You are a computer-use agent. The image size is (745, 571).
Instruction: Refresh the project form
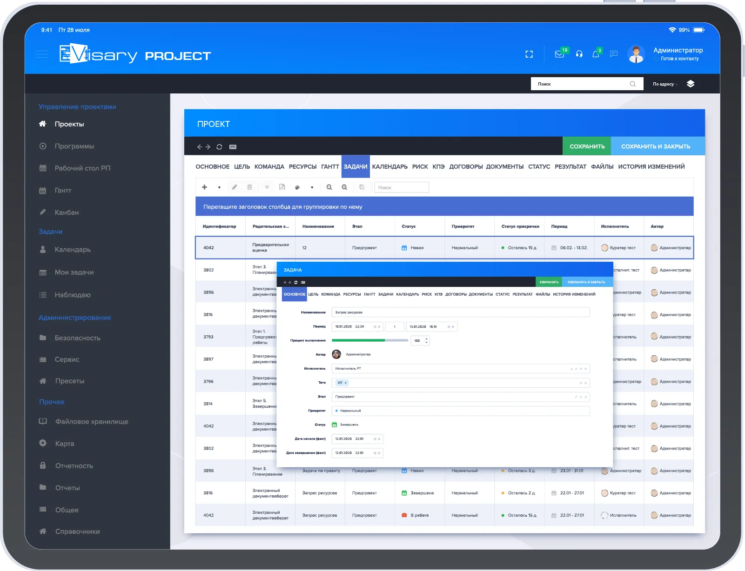click(x=219, y=147)
